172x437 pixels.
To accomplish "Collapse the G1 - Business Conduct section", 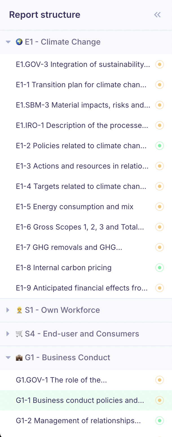I will (x=8, y=358).
